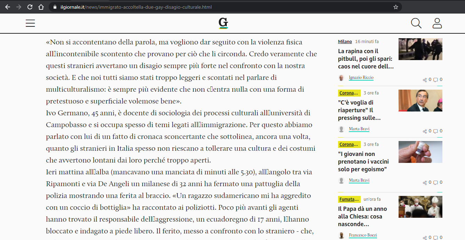Click the search magnifier icon
This screenshot has width=465, height=240.
[416, 23]
